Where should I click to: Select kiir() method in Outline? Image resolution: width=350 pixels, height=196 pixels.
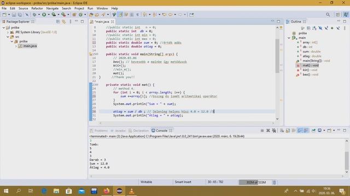coord(310,70)
